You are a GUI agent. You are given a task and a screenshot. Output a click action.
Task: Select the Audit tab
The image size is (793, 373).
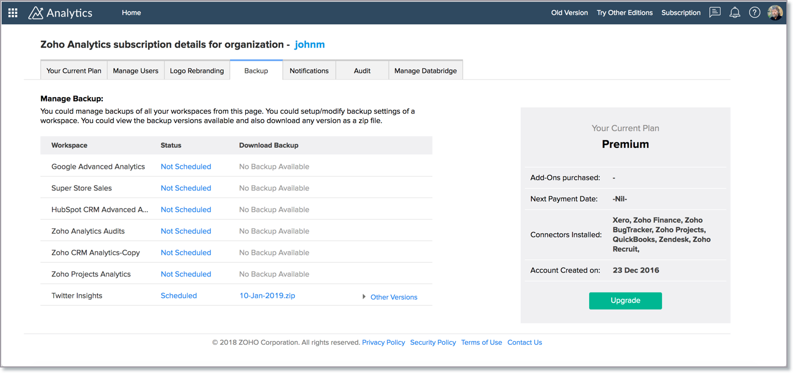pyautogui.click(x=362, y=71)
